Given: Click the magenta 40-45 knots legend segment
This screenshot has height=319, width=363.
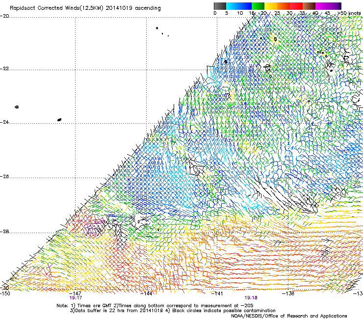Looking at the screenshot, I should (322, 6).
